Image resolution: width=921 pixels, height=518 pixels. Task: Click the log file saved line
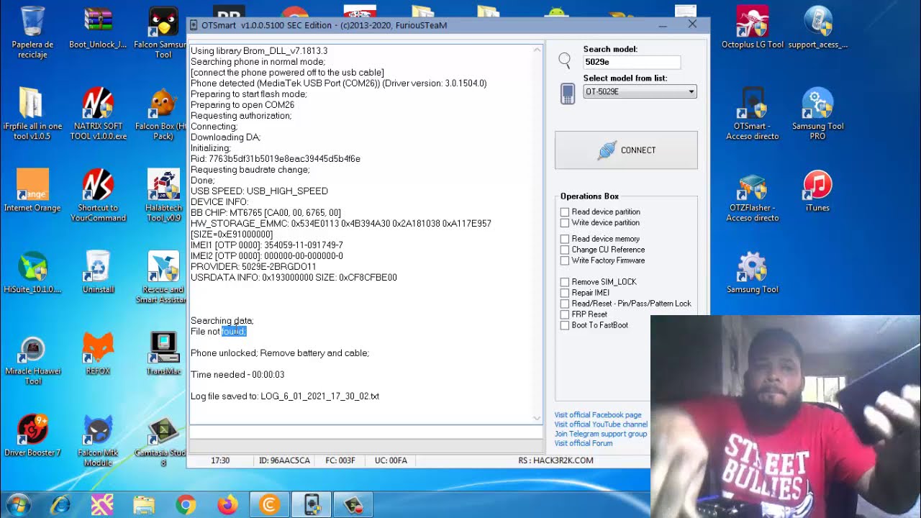click(x=285, y=396)
